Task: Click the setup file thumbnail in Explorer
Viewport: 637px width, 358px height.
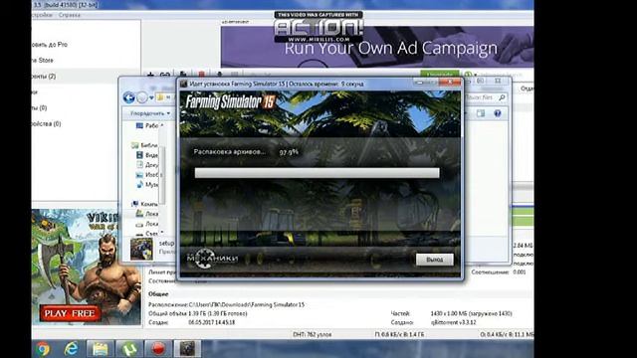Action: (x=141, y=249)
